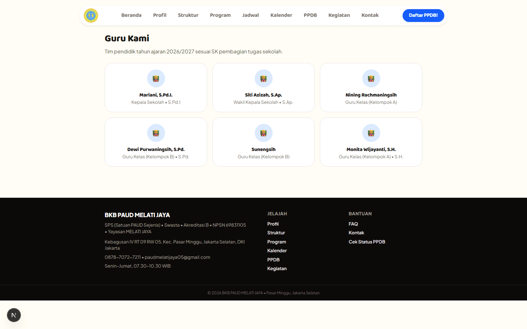Click the Daftar PPDB! button

(423, 15)
